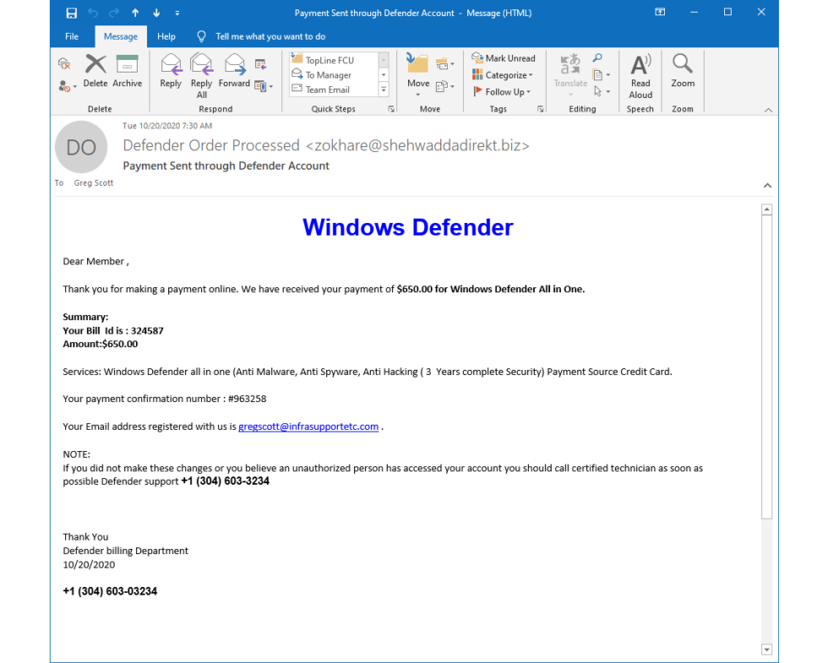The width and height of the screenshot is (828, 663).
Task: Open the Help tab
Action: click(166, 36)
